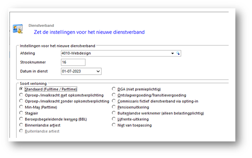The image size is (252, 158).
Task: Select the greyed Buitenlandse artiest radio button
Action: pyautogui.click(x=21, y=131)
